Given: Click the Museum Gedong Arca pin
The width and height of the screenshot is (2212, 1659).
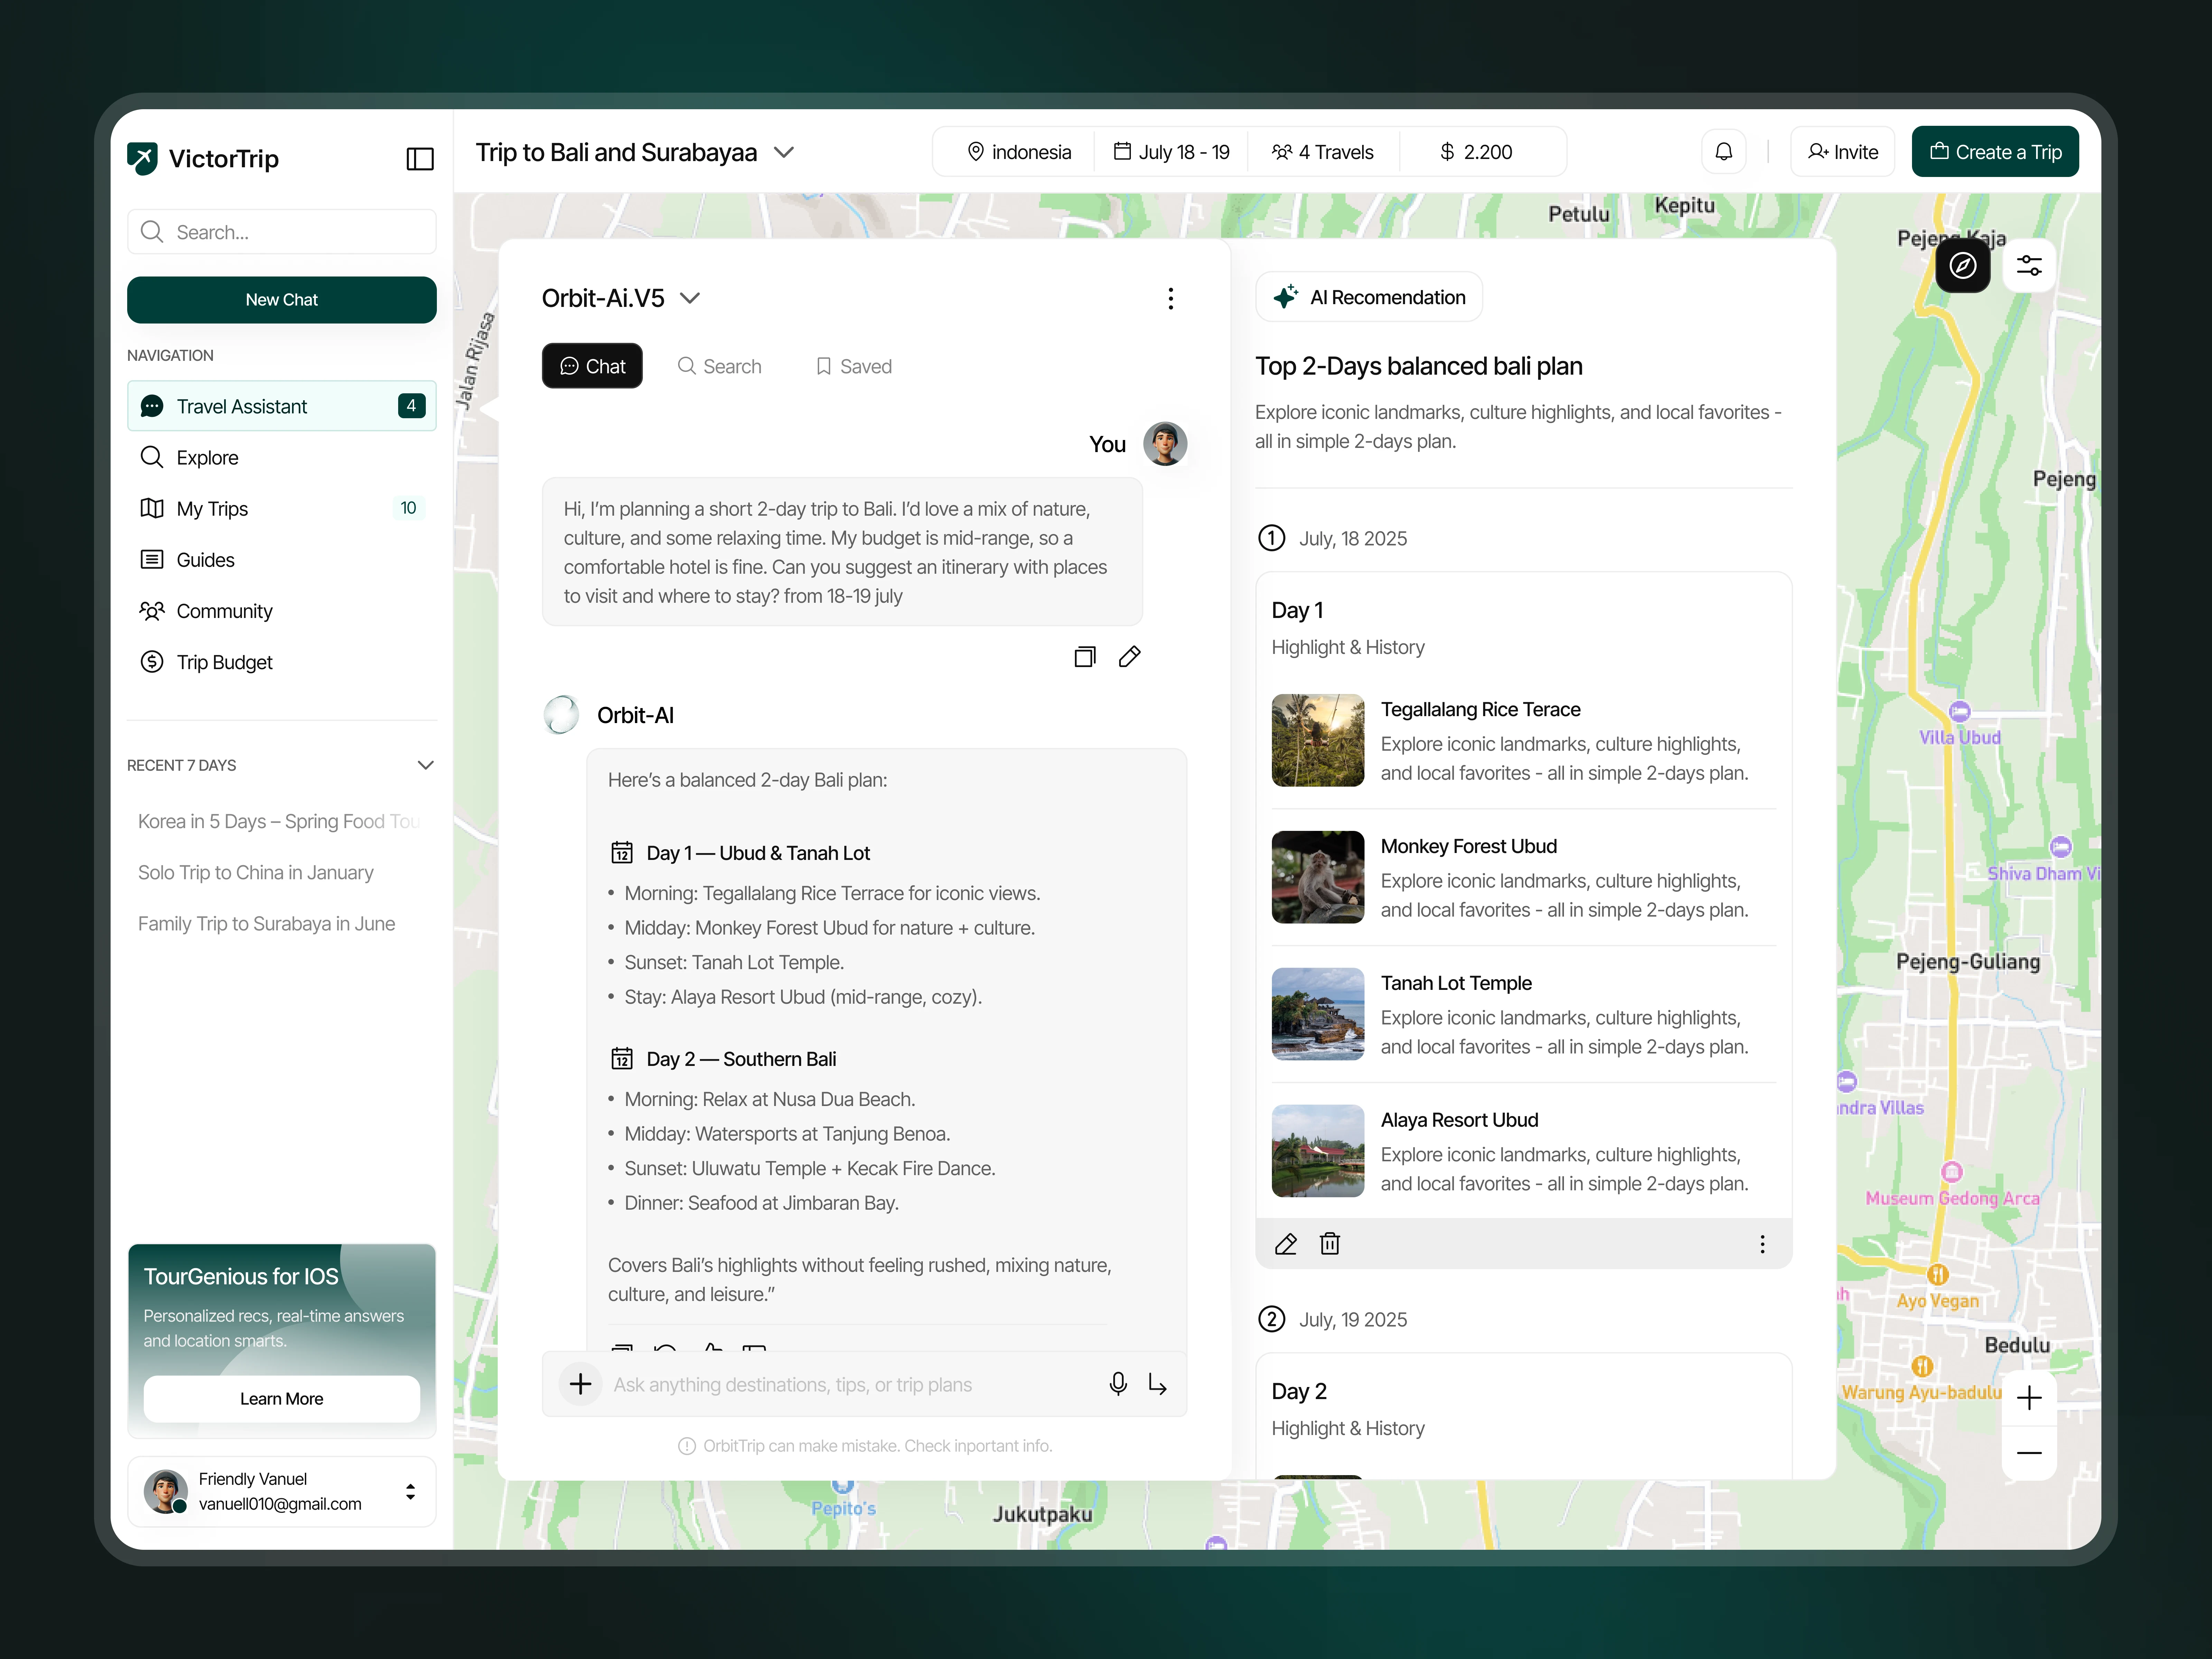Looking at the screenshot, I should (x=1952, y=1172).
